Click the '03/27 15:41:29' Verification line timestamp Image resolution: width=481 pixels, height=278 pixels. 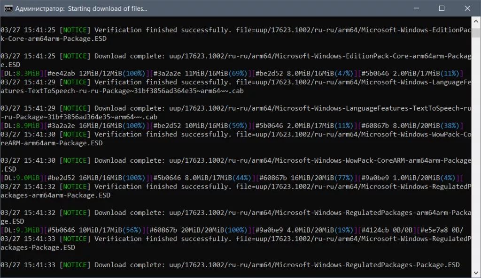click(x=28, y=82)
